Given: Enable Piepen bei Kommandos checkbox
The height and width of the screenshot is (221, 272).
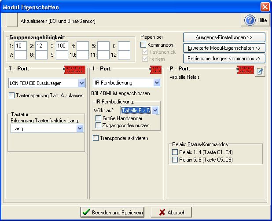Looking at the screenshot, I should pyautogui.click(x=143, y=45).
